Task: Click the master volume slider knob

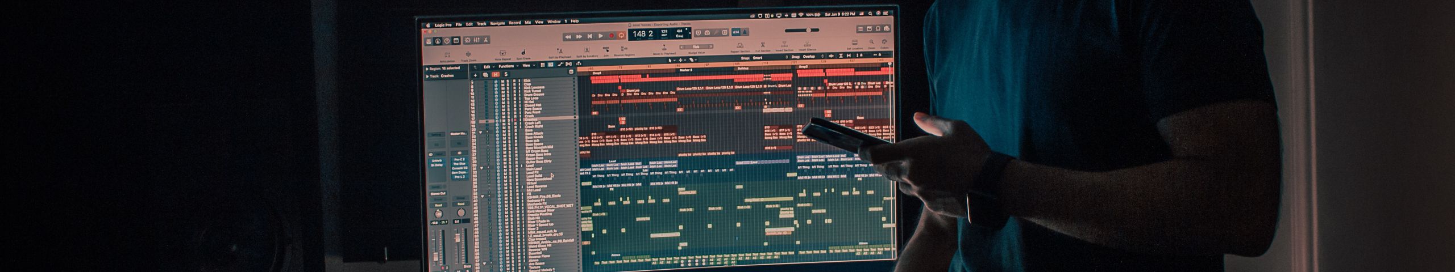Action: (808, 30)
